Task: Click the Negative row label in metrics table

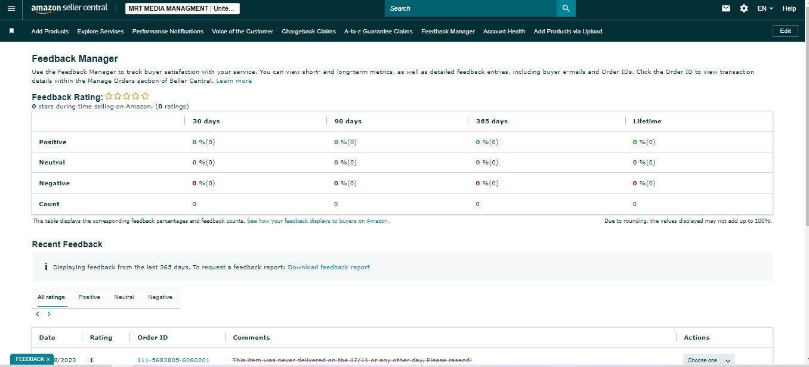Action: point(54,183)
